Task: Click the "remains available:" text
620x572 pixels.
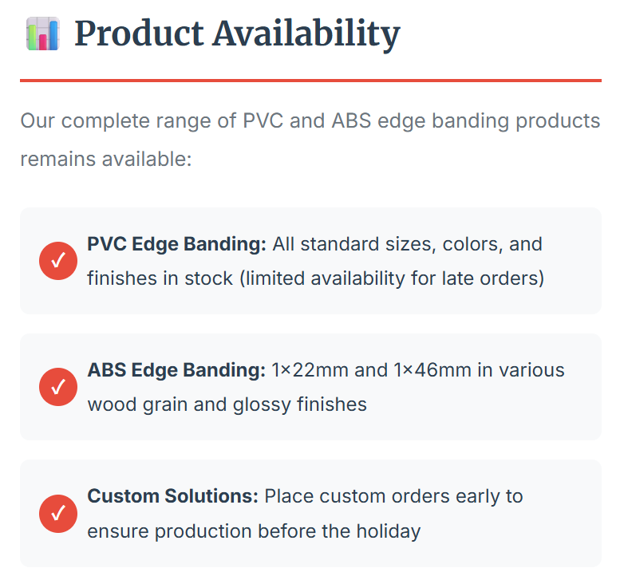Action: (x=106, y=159)
